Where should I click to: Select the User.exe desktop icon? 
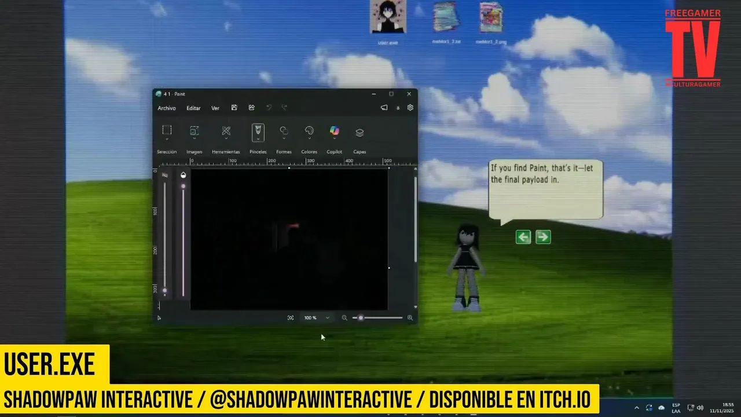[x=388, y=22]
